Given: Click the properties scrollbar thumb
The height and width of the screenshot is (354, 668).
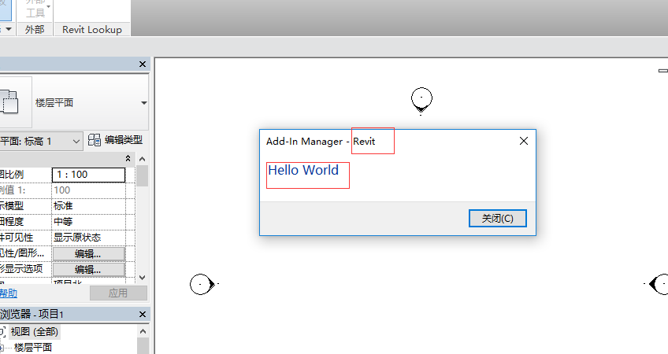Looking at the screenshot, I should coord(143,175).
